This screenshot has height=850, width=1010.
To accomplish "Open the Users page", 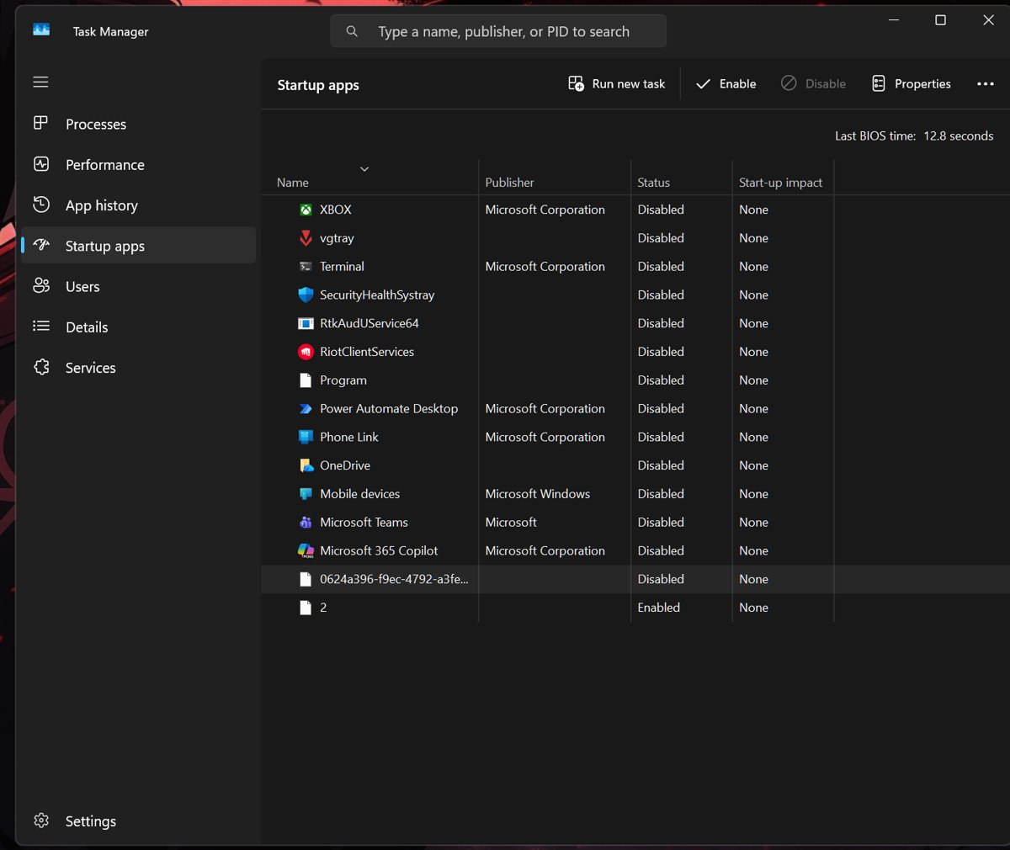I will pyautogui.click(x=138, y=286).
